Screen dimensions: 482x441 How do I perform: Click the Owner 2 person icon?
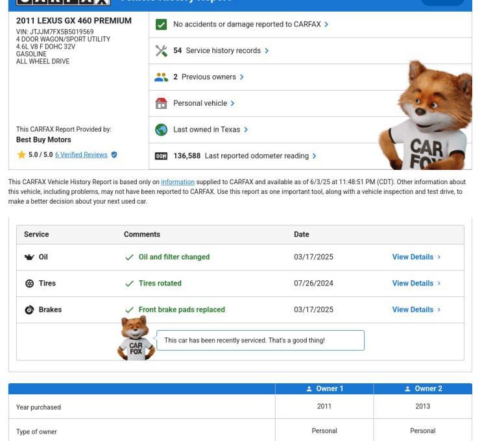tap(407, 388)
